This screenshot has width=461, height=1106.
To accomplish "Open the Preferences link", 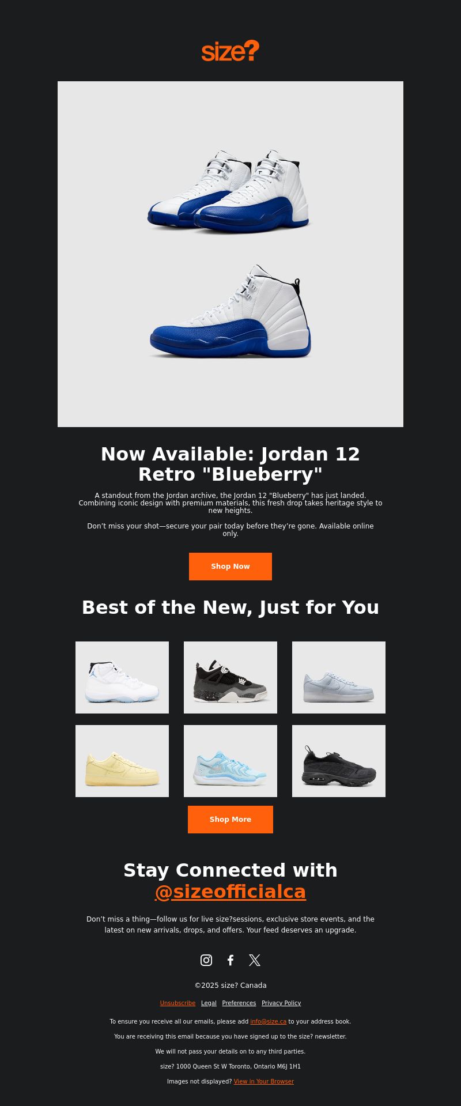I will (x=239, y=1003).
